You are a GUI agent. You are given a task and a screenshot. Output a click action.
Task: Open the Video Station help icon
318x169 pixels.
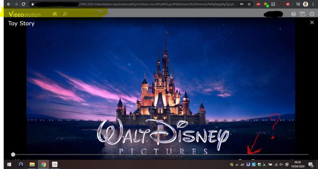[x=294, y=14]
